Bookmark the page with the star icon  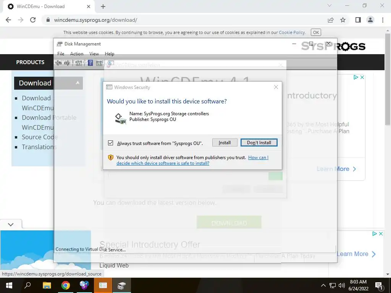(343, 20)
